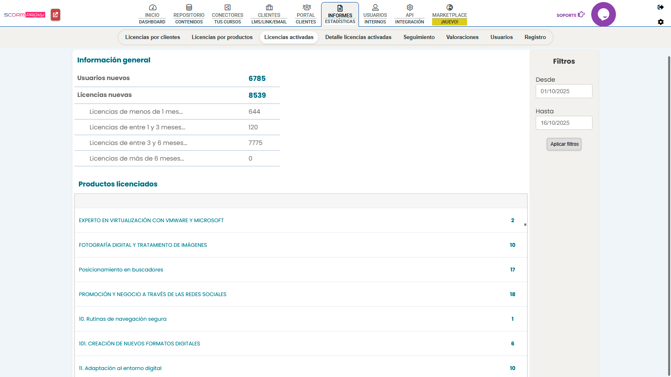
Task: Click Aplicar filtros button
Action: point(564,144)
